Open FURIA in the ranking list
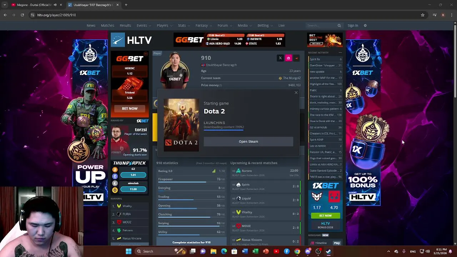Image resolution: width=457 pixels, height=257 pixels. tap(126, 214)
